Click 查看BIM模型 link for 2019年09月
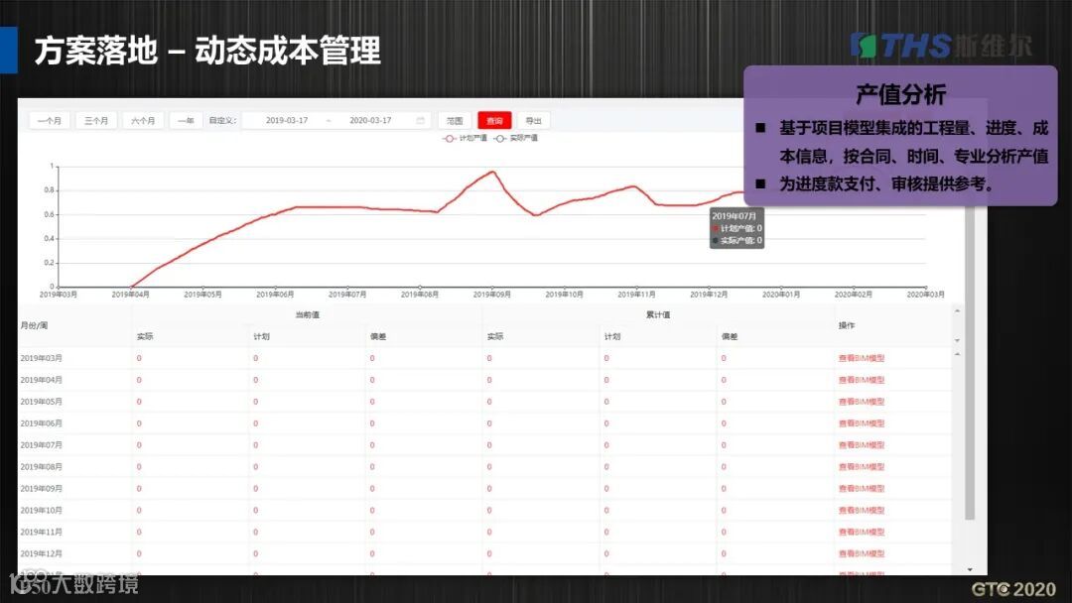This screenshot has height=603, width=1072. coord(862,488)
